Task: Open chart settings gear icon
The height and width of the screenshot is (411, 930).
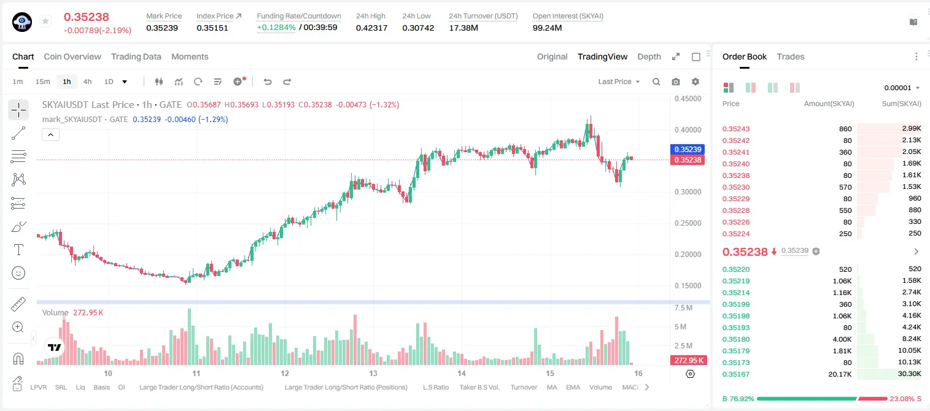Action: 696,82
